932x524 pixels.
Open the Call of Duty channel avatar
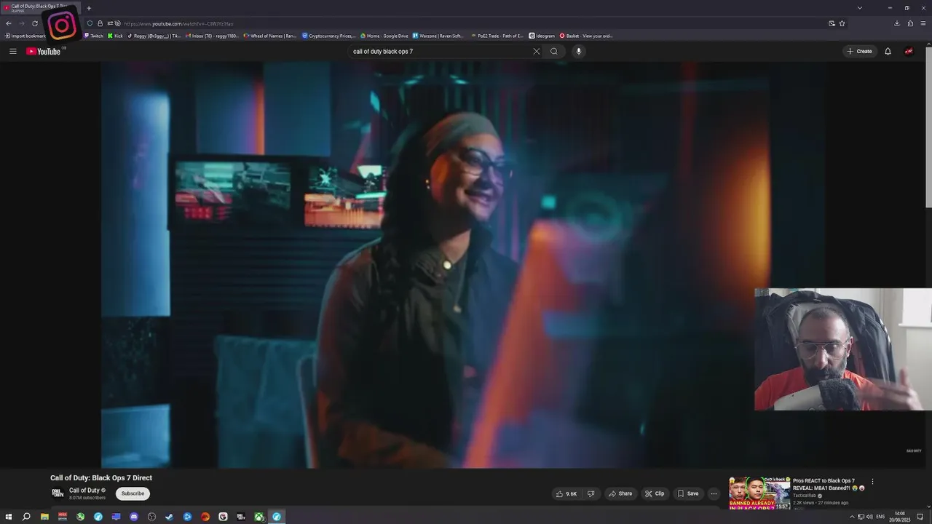(58, 493)
